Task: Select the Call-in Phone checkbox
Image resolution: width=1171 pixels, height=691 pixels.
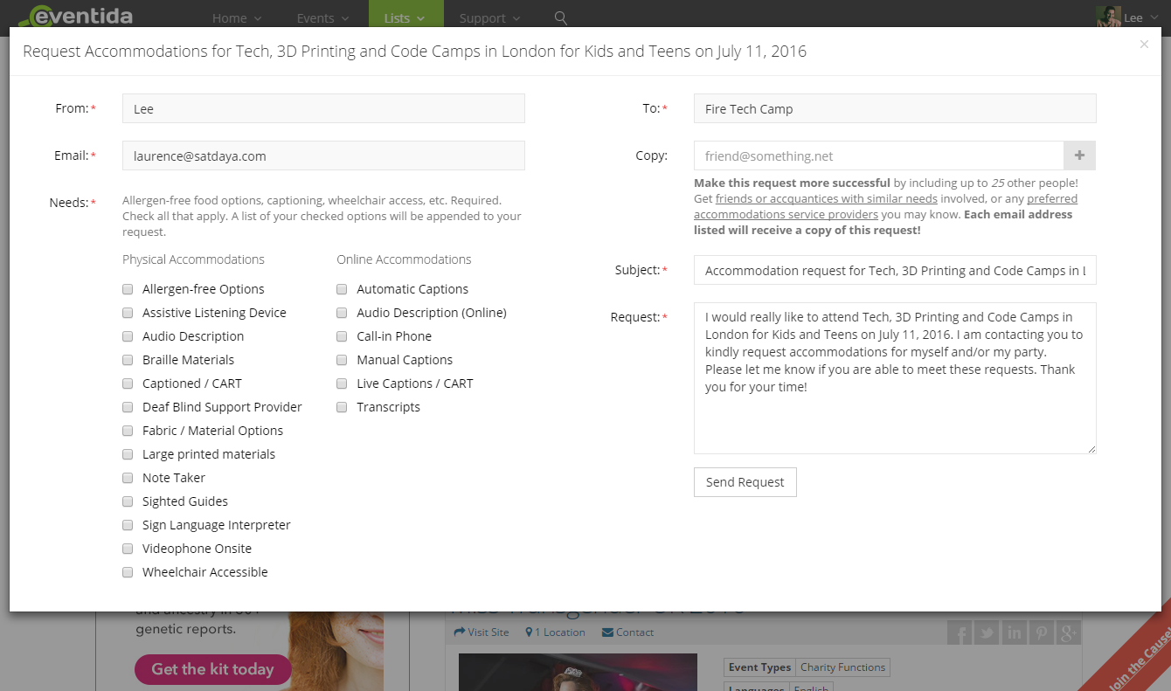Action: tap(342, 336)
